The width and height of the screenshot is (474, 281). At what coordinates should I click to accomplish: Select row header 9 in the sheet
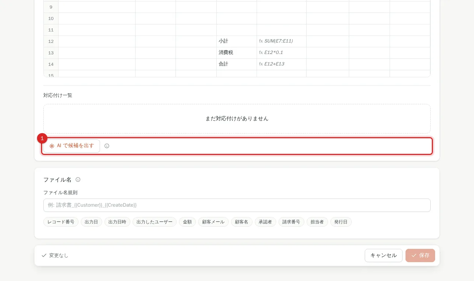tap(51, 7)
